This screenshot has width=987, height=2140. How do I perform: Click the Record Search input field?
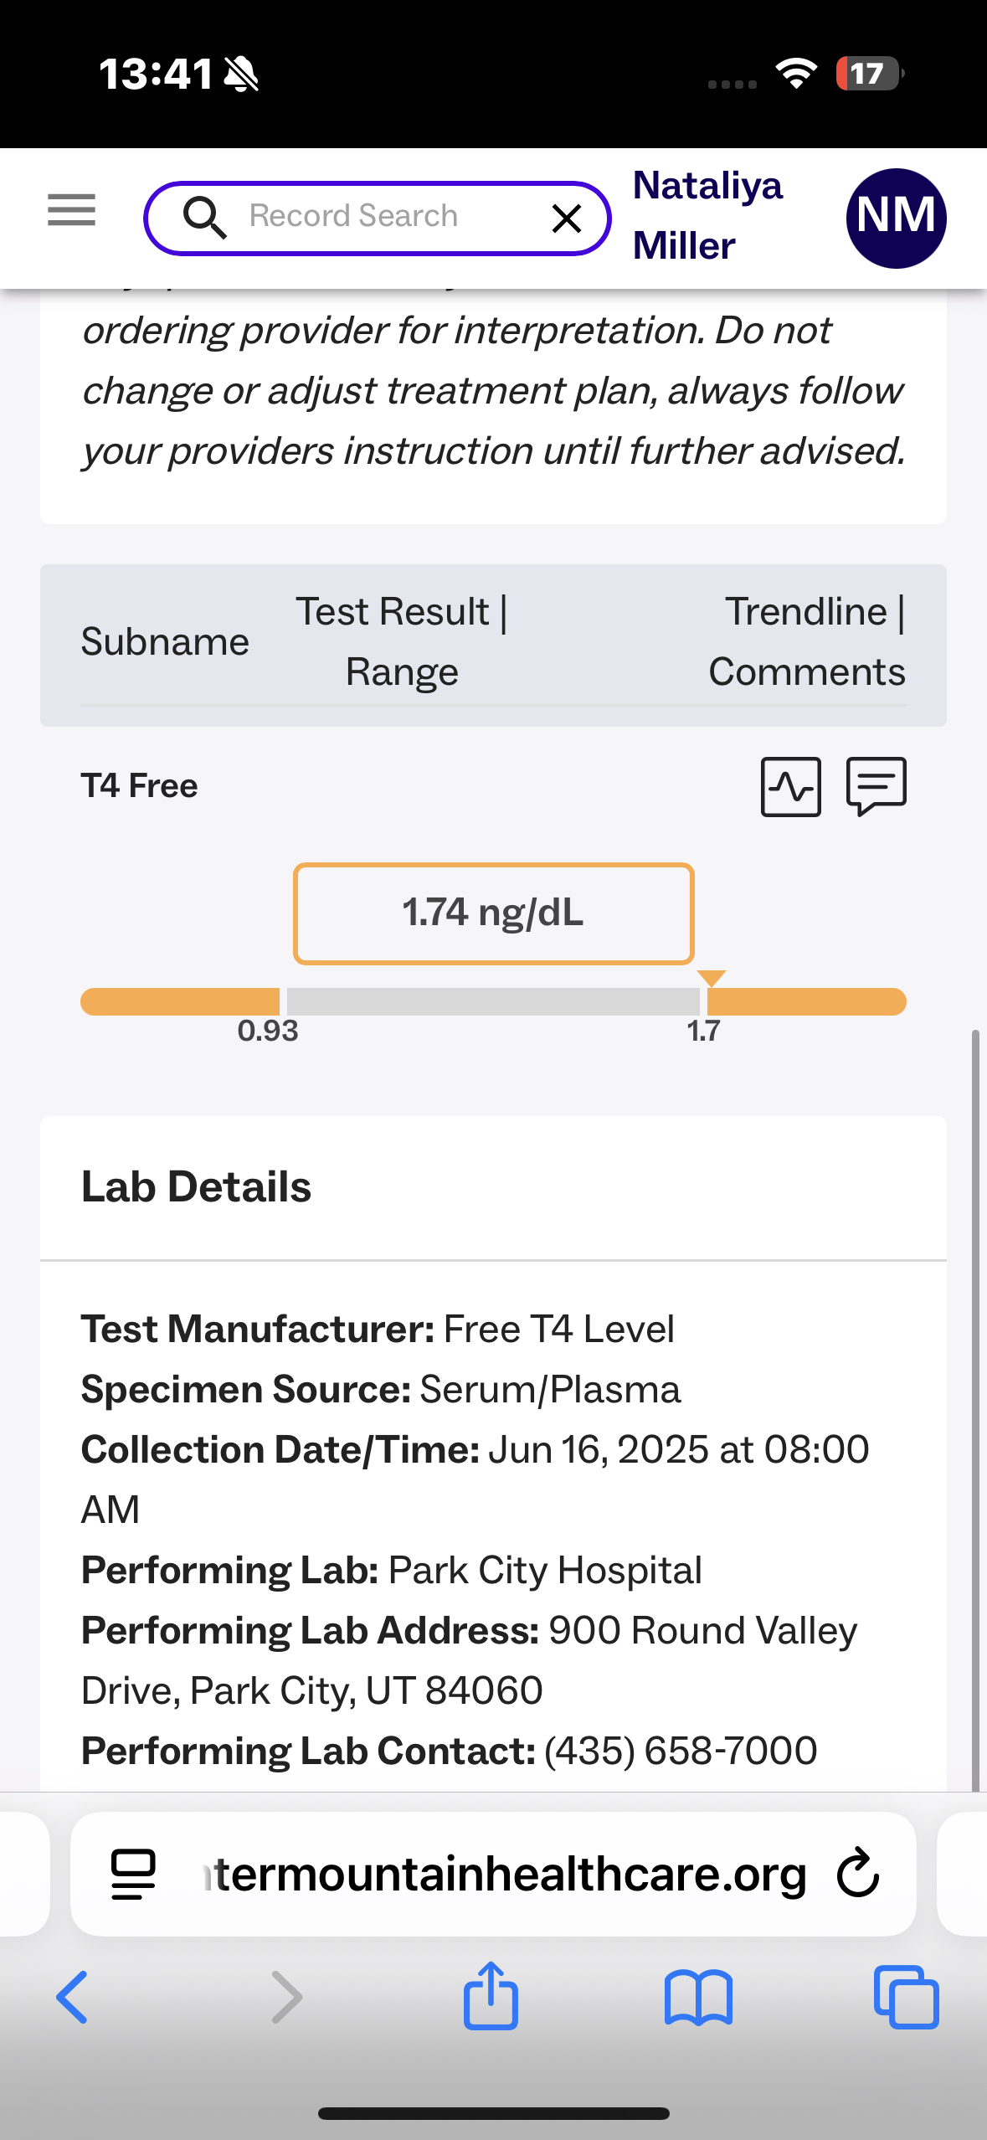(x=377, y=217)
